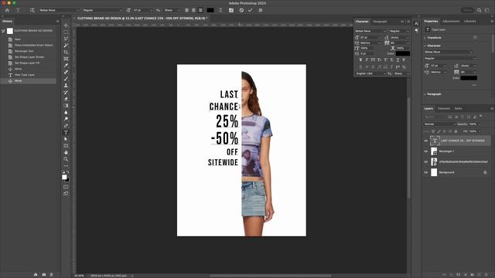The height and width of the screenshot is (278, 495).
Task: Click the Color swatch in Character panel
Action: coord(403,53)
